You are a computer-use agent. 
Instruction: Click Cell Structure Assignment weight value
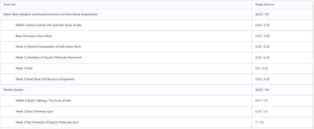click(x=262, y=79)
